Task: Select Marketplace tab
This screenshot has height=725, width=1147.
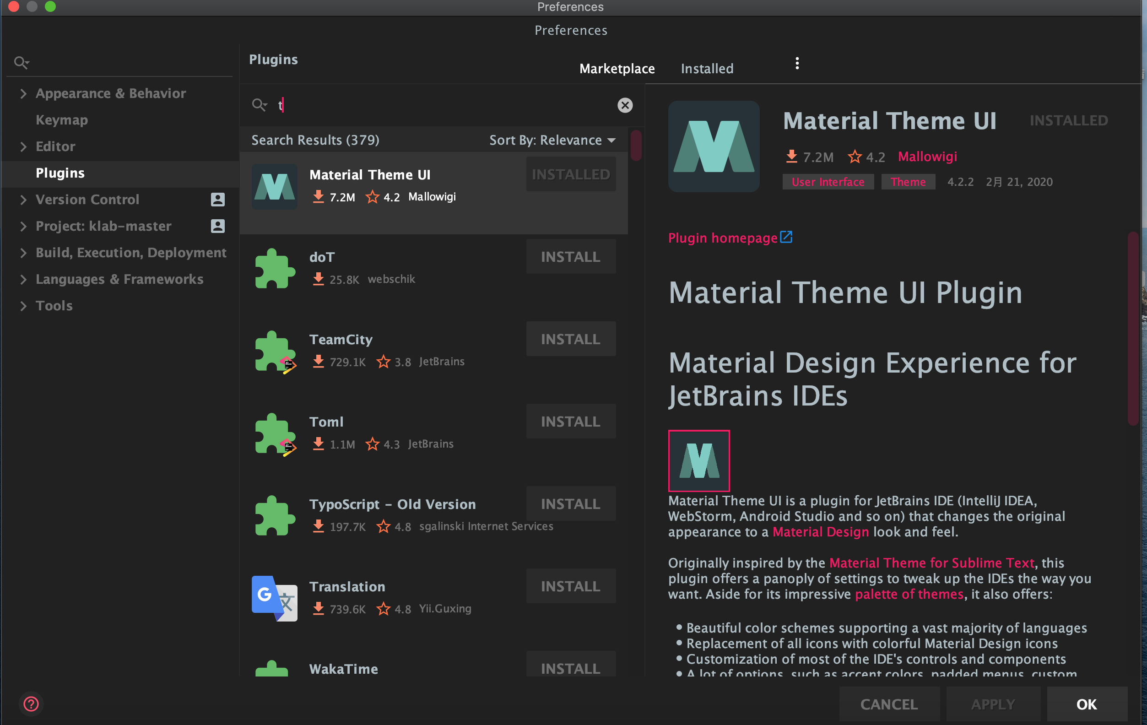Action: [617, 68]
